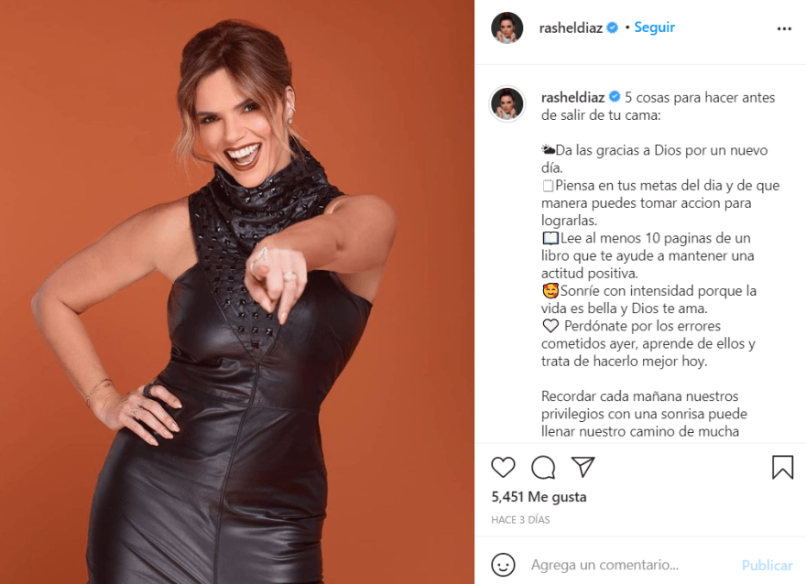Click the open book emoji in caption
The image size is (806, 584).
550,238
